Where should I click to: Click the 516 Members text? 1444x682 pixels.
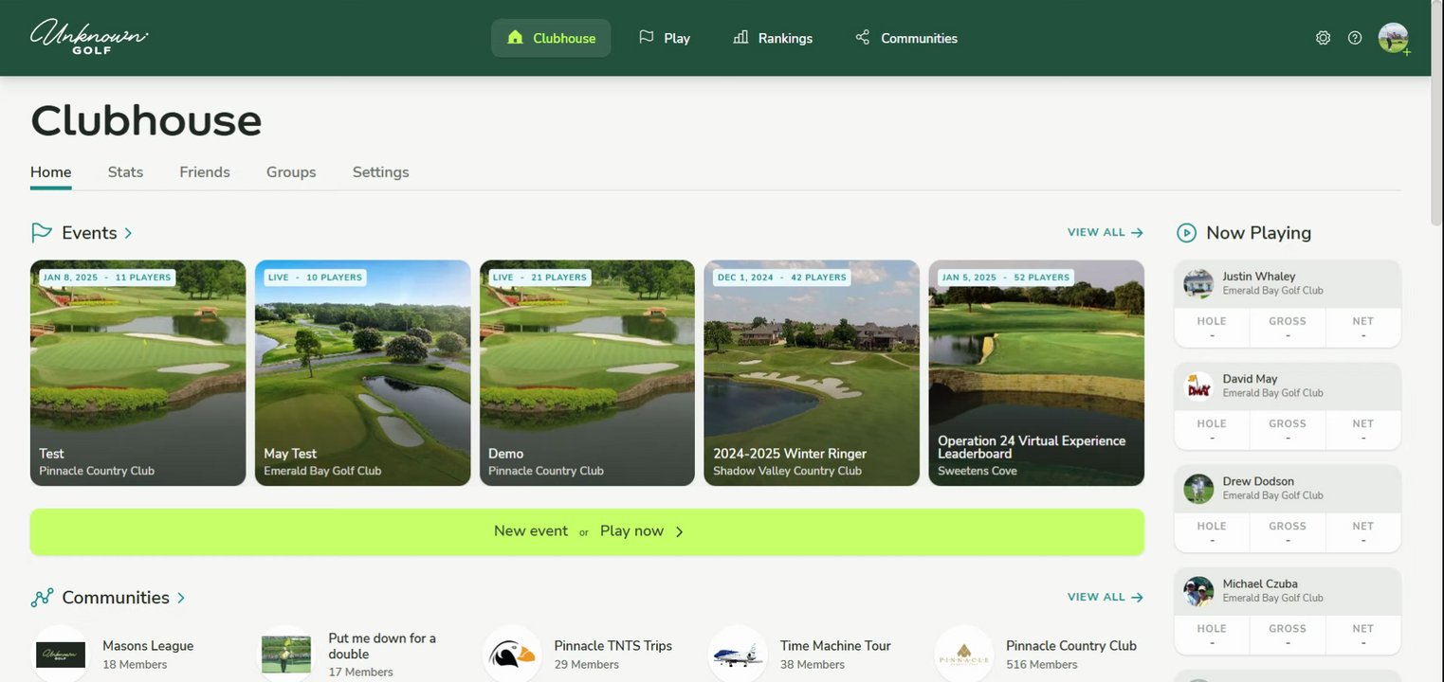[x=1041, y=665]
